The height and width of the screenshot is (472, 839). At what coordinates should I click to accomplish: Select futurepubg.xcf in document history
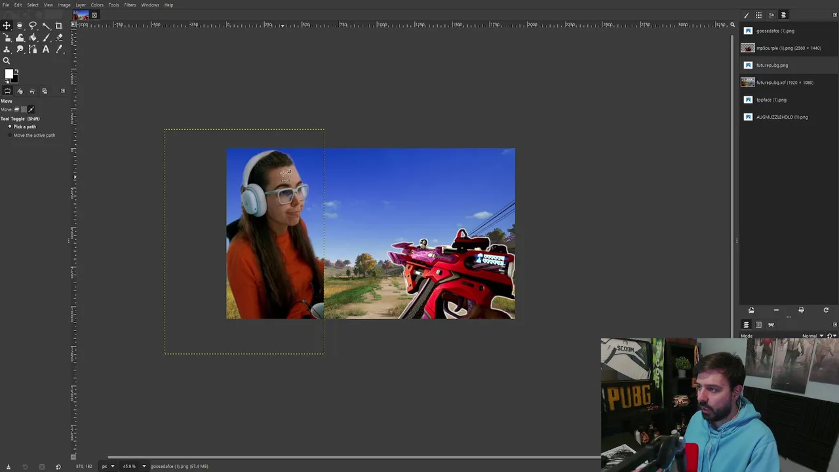click(789, 83)
